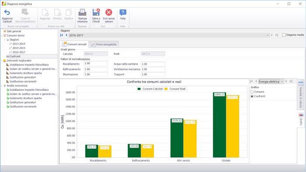Select Dati generali in tree

14,31
